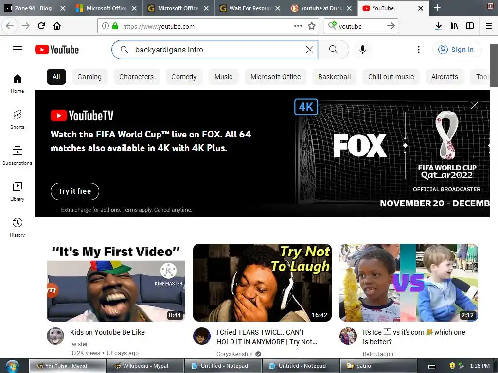
Task: Open the browser library icon
Action: [x=454, y=26]
